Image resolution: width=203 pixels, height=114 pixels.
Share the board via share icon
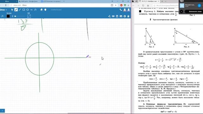pyautogui.click(x=109, y=16)
